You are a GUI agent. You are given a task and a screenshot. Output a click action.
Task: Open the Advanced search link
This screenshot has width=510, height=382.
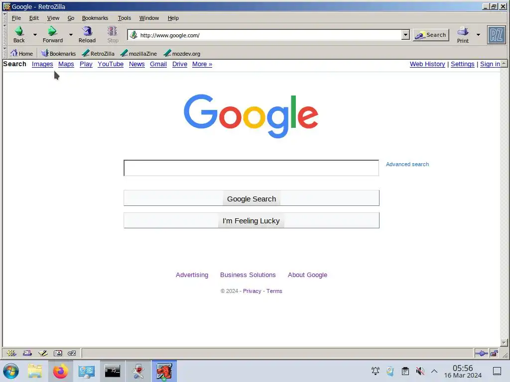pyautogui.click(x=407, y=164)
